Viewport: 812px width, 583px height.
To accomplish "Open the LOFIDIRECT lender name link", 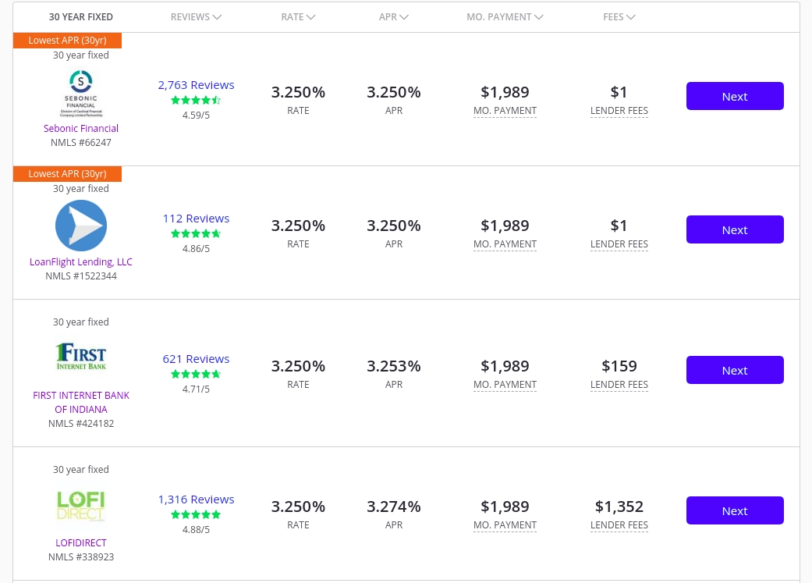I will tap(81, 542).
